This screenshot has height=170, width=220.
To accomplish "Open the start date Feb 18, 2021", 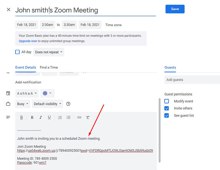I will coord(26,25).
